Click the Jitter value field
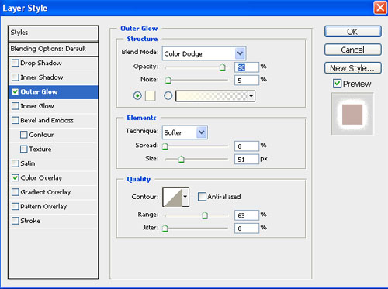Image resolution: width=388 pixels, height=289 pixels. coord(247,229)
